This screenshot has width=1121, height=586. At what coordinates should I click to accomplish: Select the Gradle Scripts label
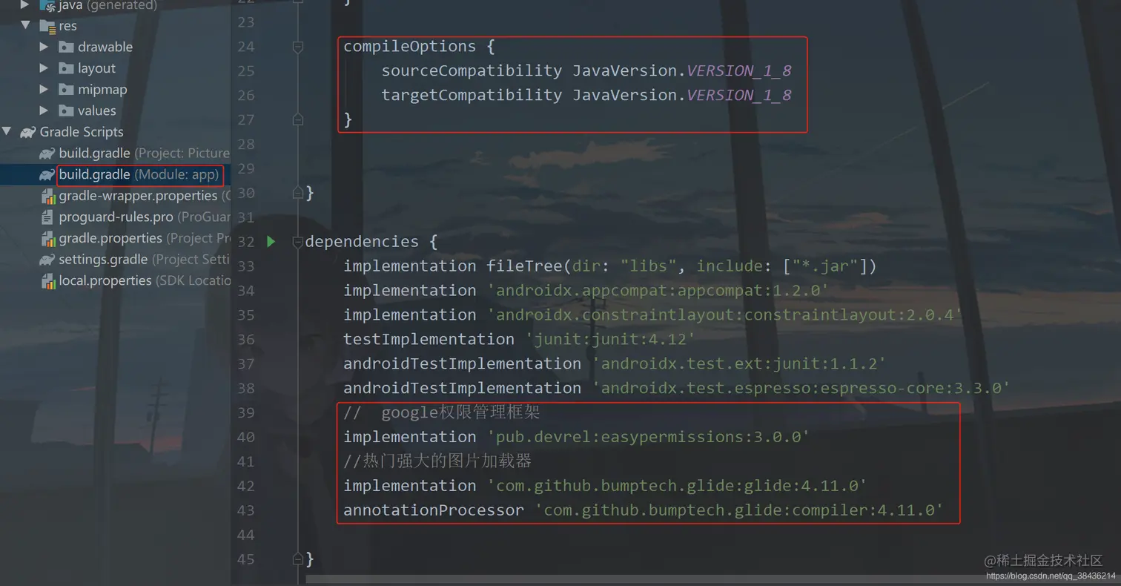click(x=82, y=132)
